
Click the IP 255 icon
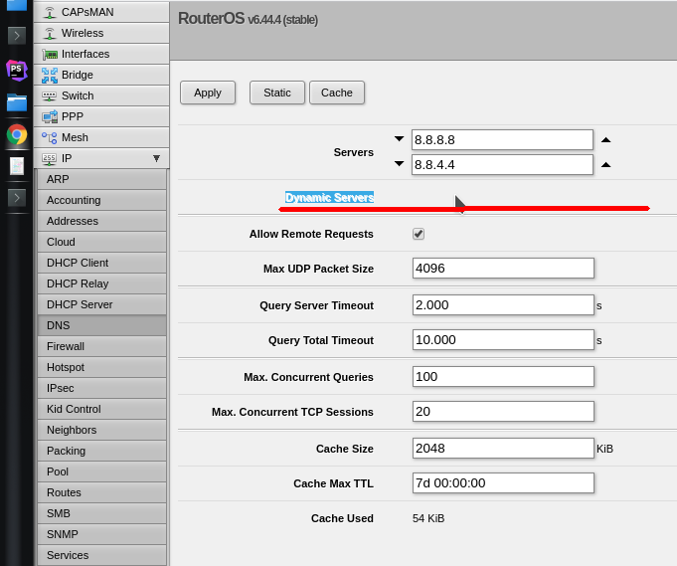coord(50,159)
